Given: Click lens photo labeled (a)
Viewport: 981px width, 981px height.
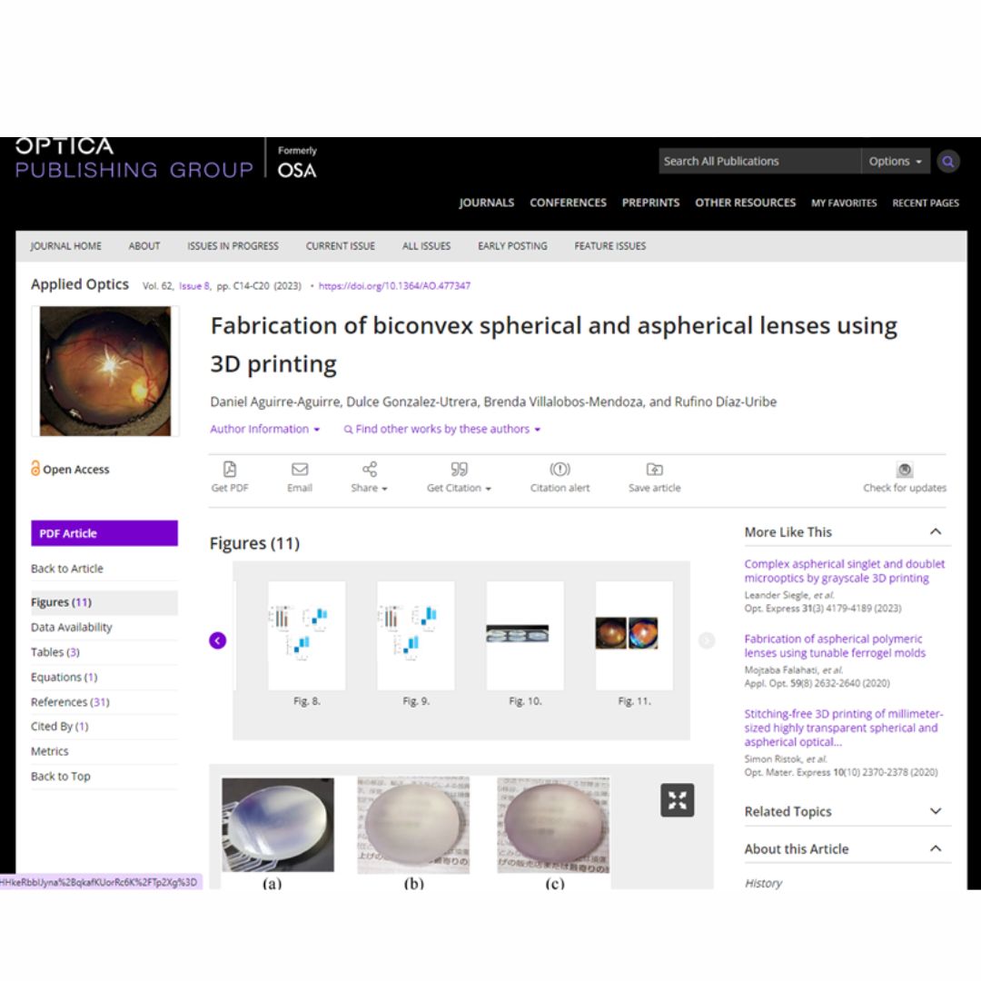Looking at the screenshot, I should click(x=278, y=825).
